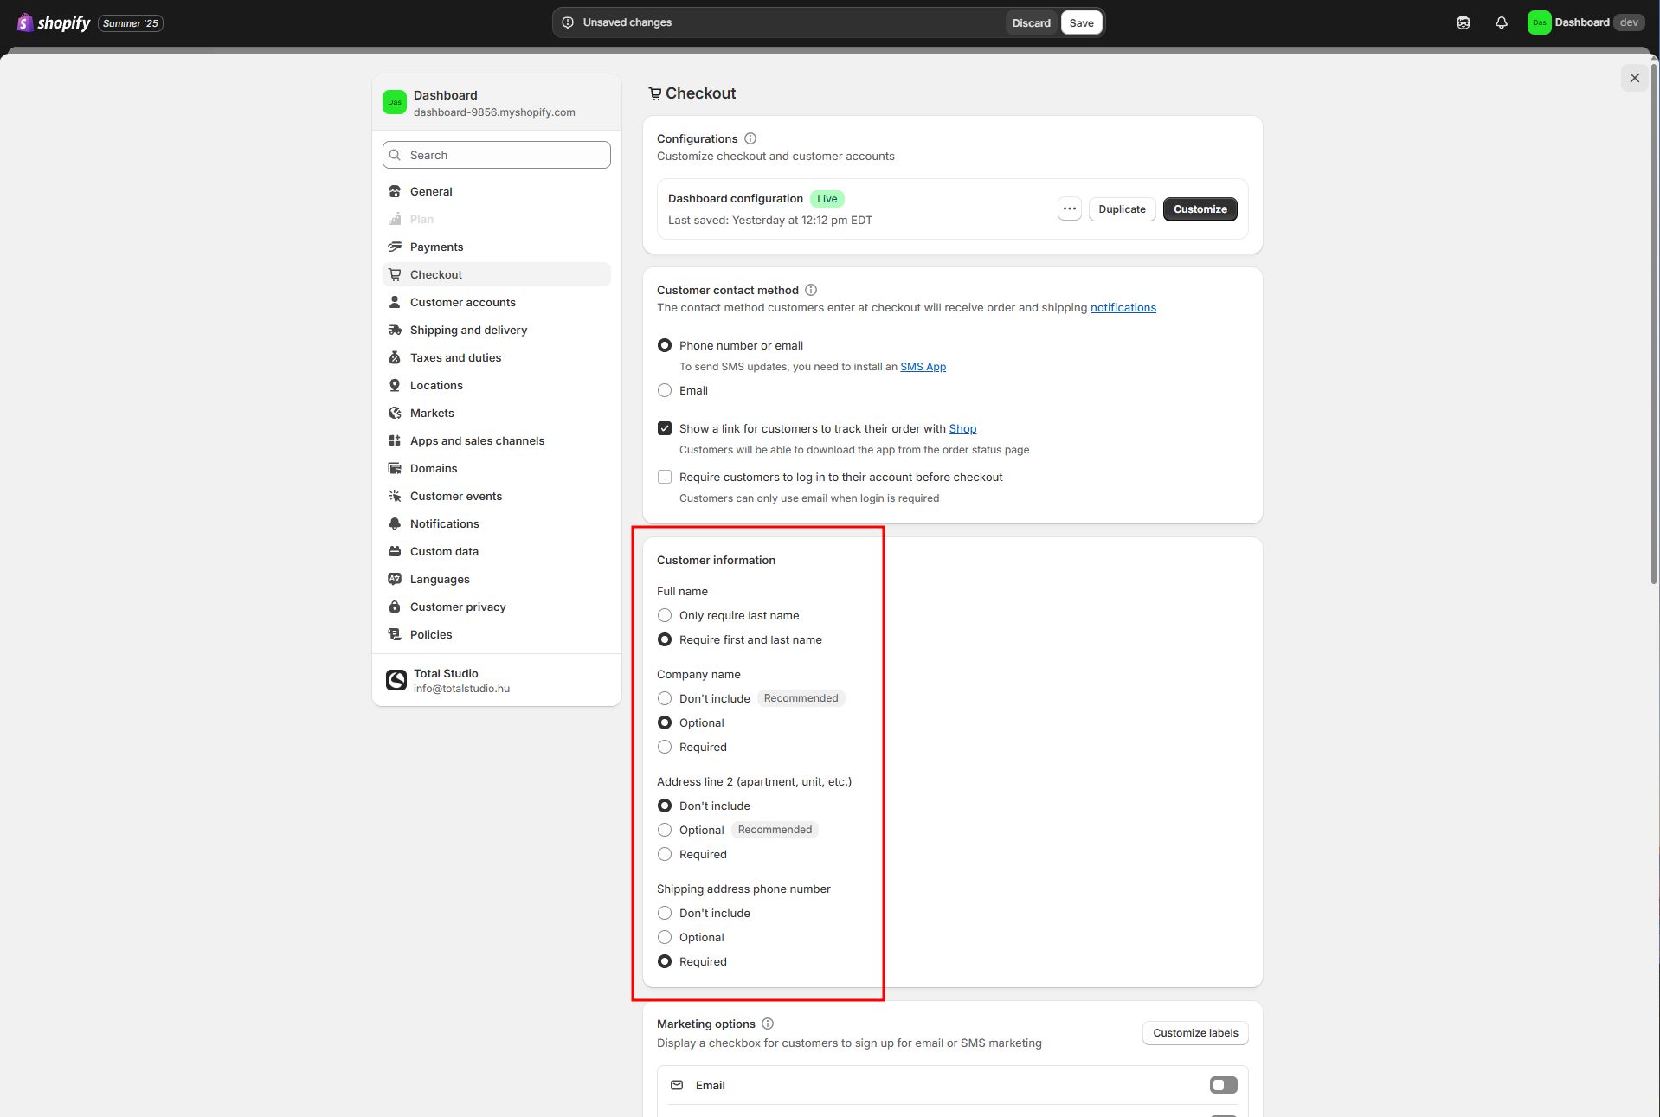Open the three-dot menu for Dashboard configuration
The width and height of the screenshot is (1660, 1117).
[1070, 209]
